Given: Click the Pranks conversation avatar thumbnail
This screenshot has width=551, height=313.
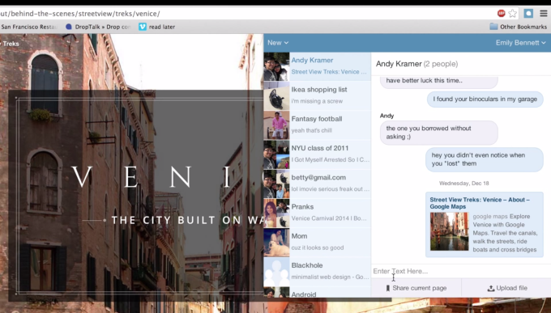Looking at the screenshot, I should [276, 213].
